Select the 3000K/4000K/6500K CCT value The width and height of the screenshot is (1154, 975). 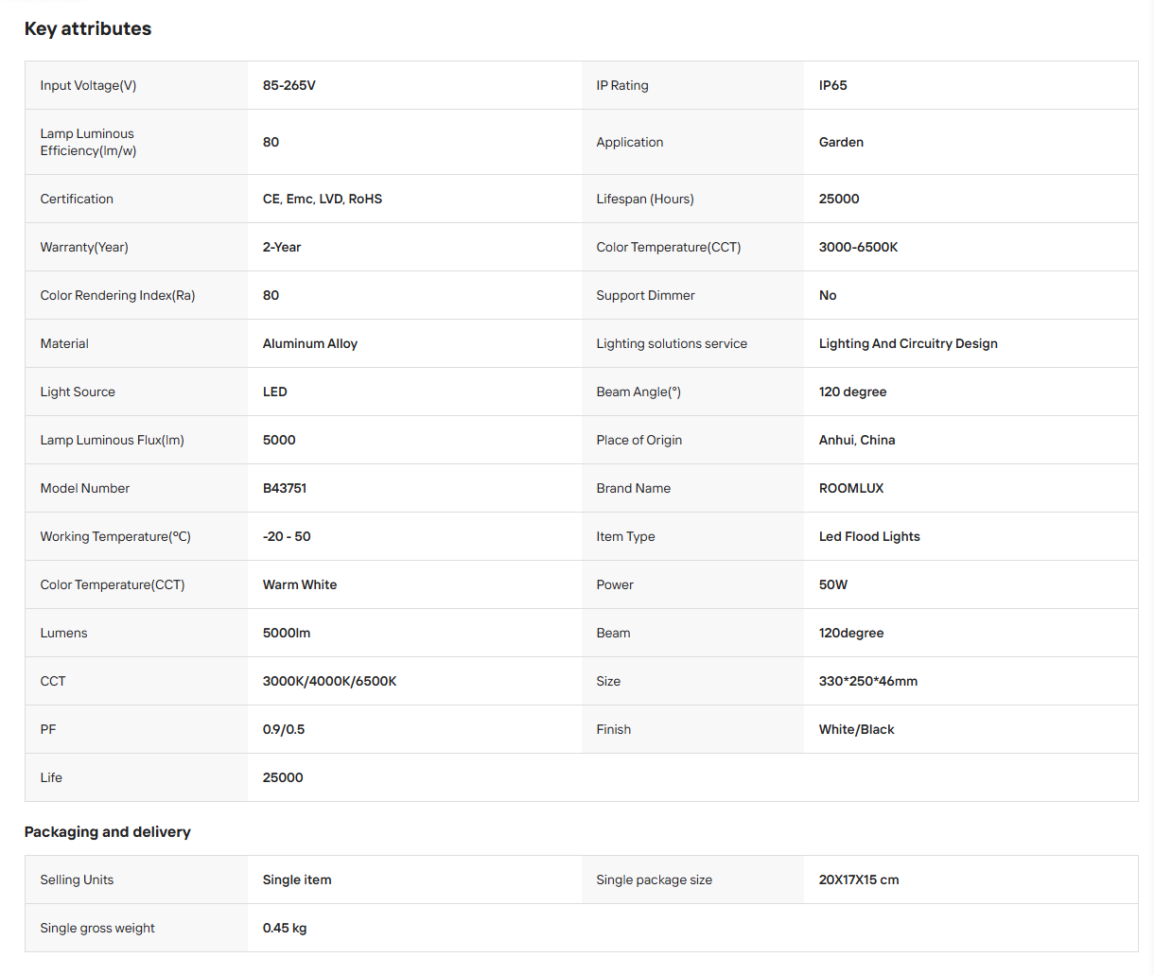330,681
